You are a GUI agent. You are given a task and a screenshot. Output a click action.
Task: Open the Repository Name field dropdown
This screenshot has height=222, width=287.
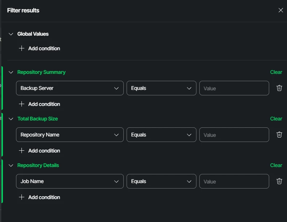[x=70, y=135]
